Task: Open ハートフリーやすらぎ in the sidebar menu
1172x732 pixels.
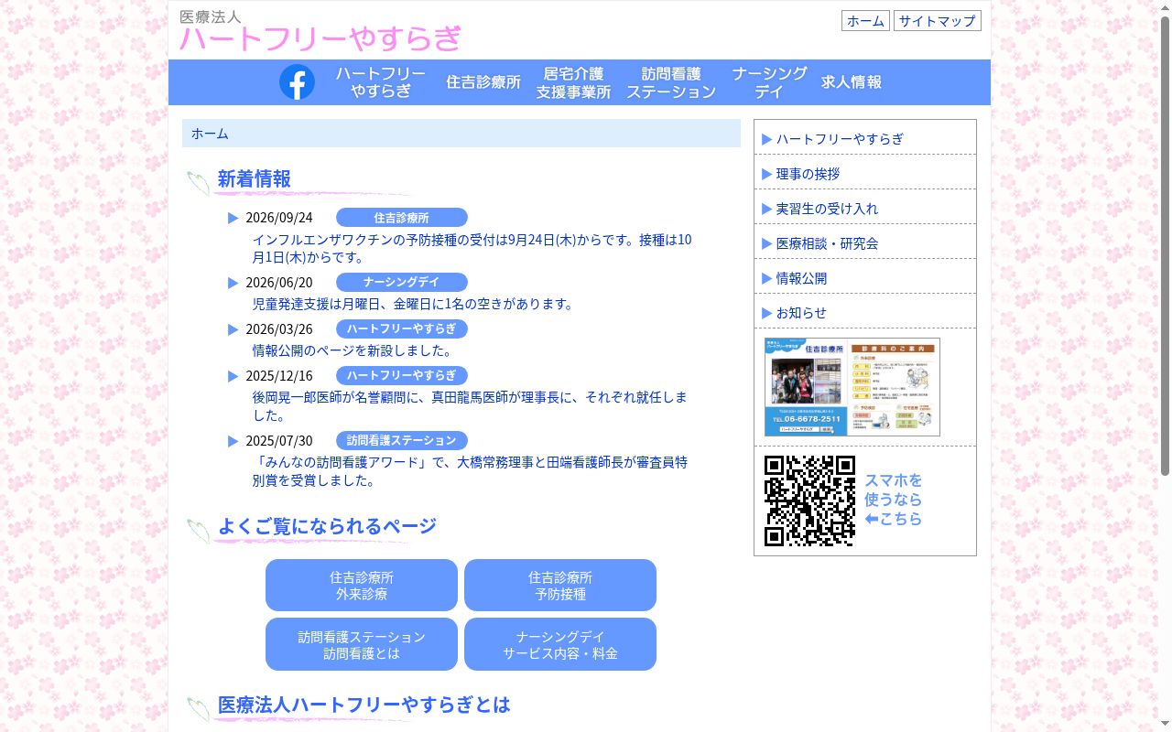Action: pos(865,139)
